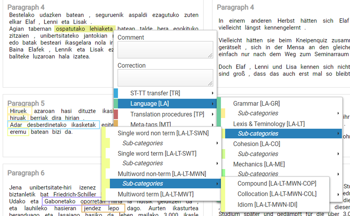The height and width of the screenshot is (216, 350).
Task: Click the blue ST-TT transfer color swatch
Action: coord(116,93)
